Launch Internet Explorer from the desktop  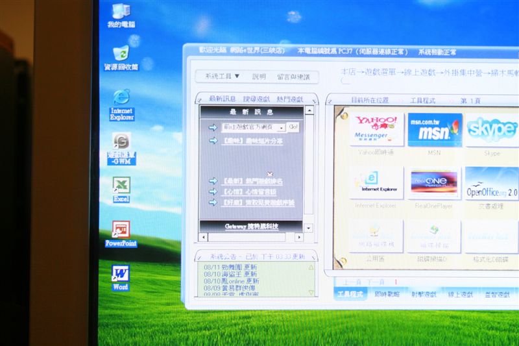121,105
